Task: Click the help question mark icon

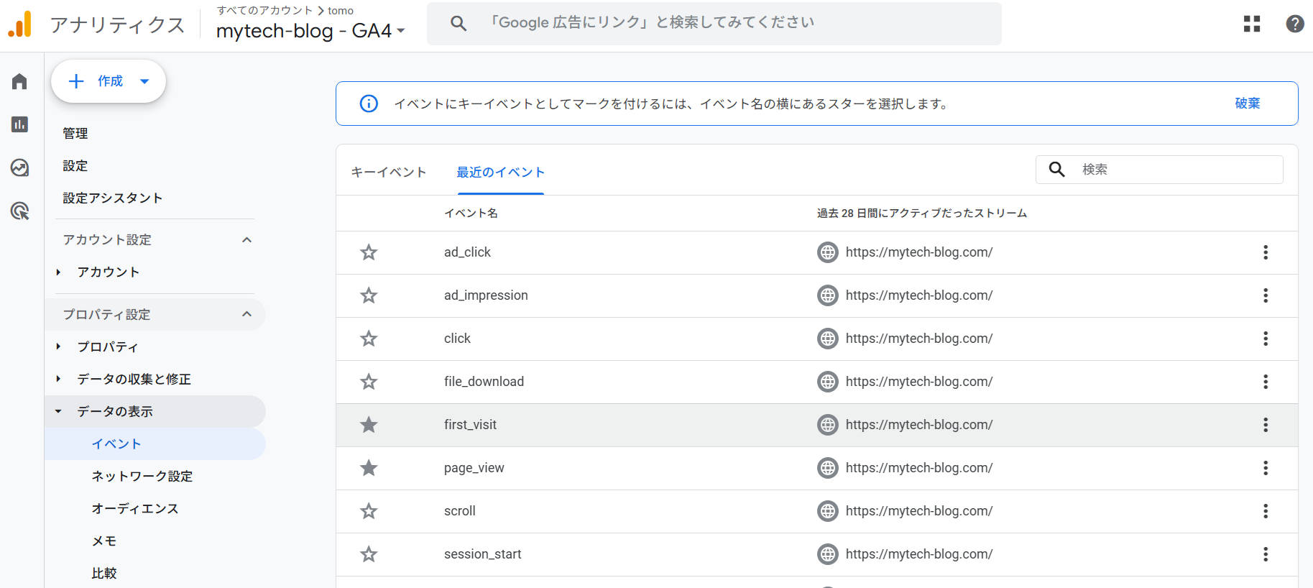Action: (x=1294, y=24)
